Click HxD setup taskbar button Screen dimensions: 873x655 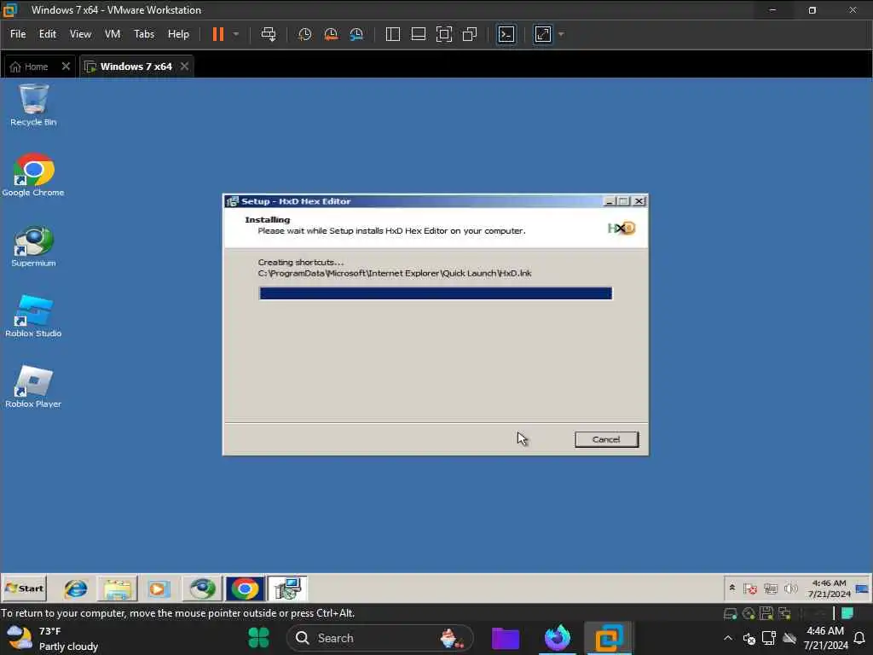click(287, 588)
